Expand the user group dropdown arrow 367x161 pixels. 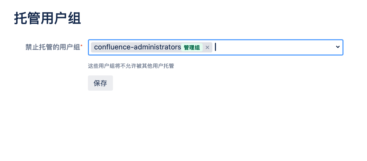(x=338, y=47)
